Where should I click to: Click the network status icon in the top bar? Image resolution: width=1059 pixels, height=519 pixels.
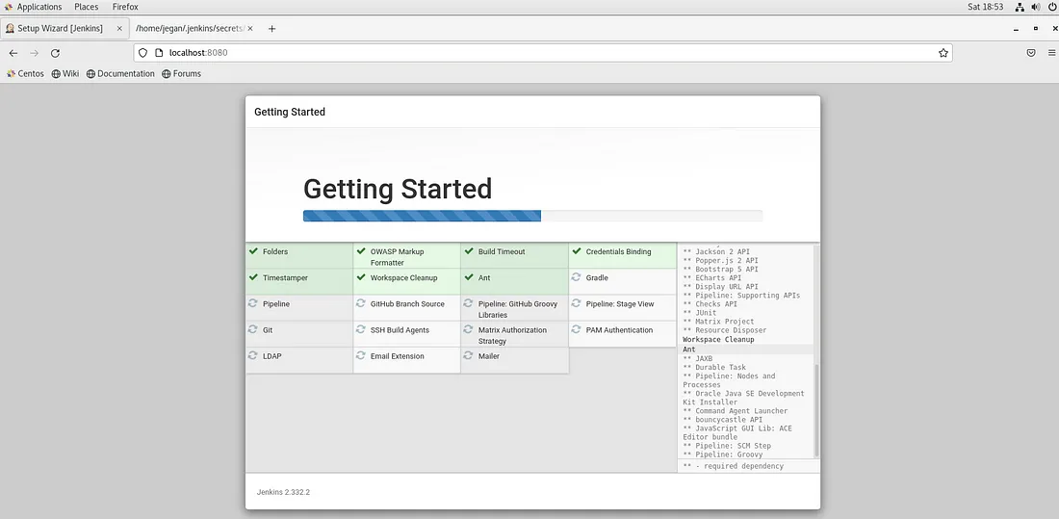click(1020, 7)
